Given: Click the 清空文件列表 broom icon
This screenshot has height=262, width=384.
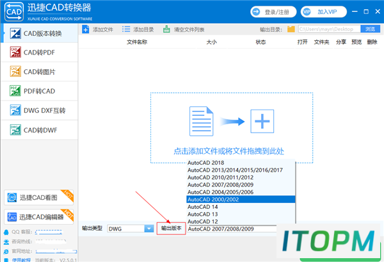Looking at the screenshot, I should click(x=166, y=29).
